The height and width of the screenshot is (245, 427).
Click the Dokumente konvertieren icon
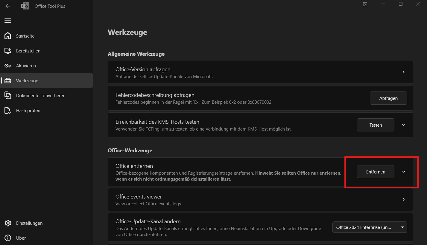(8, 96)
